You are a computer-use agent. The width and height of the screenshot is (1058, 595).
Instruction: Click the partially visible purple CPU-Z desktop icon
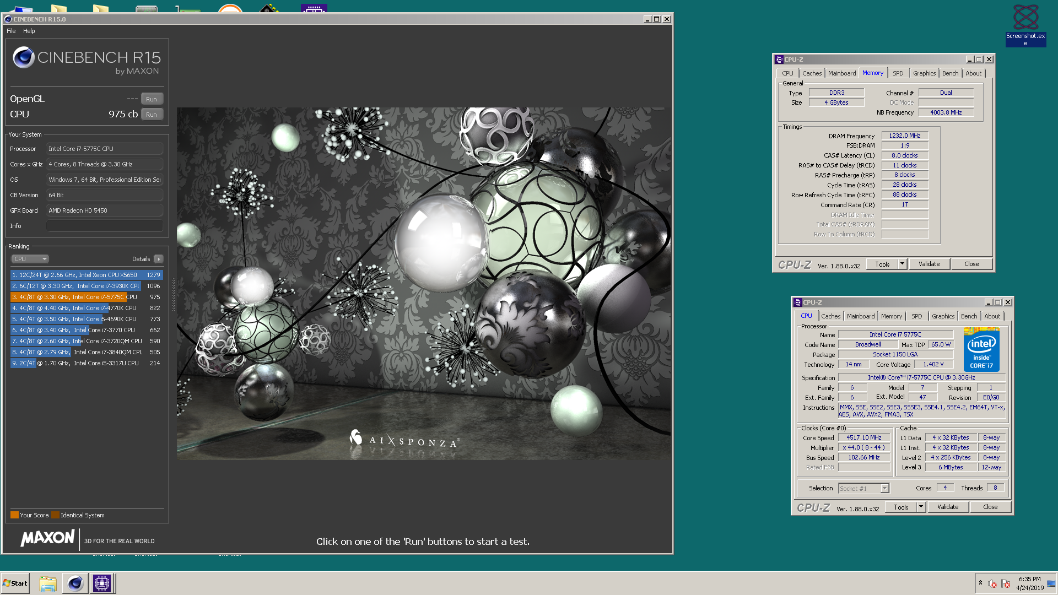coord(314,9)
